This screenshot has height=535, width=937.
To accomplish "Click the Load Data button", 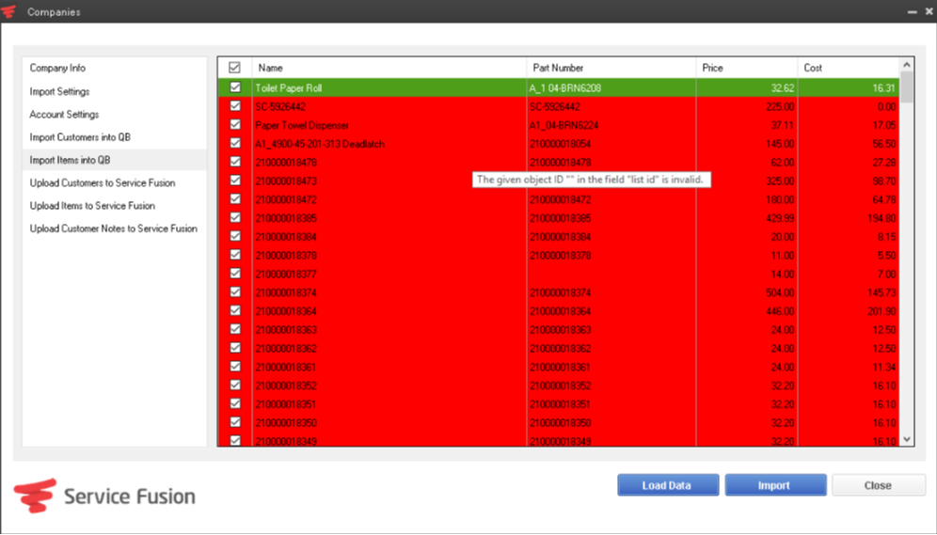I will click(668, 485).
